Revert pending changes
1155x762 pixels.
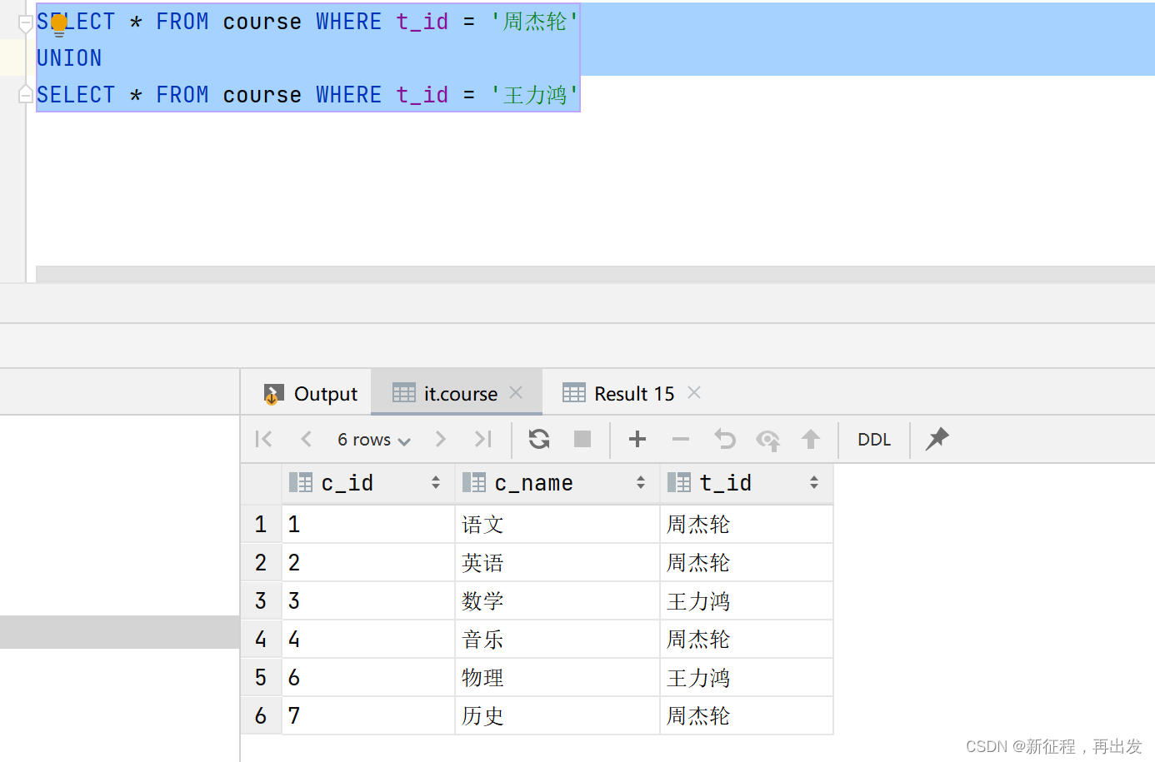725,439
